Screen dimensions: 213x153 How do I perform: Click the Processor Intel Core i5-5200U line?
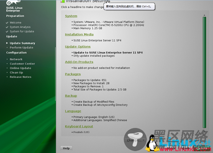coord(109,25)
